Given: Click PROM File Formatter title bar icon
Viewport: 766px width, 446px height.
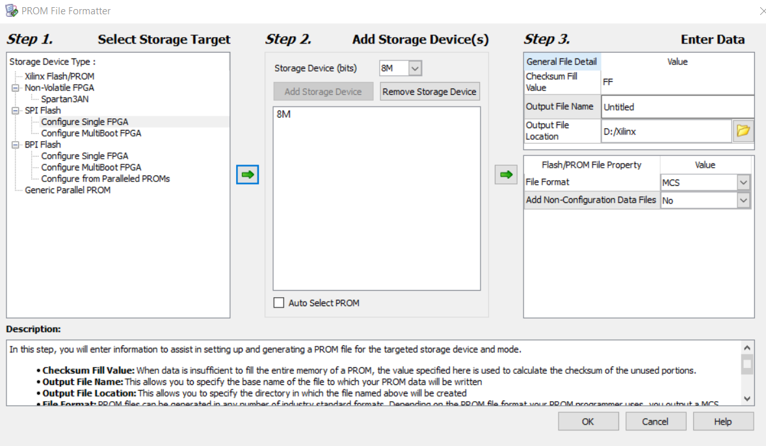Looking at the screenshot, I should [x=11, y=10].
